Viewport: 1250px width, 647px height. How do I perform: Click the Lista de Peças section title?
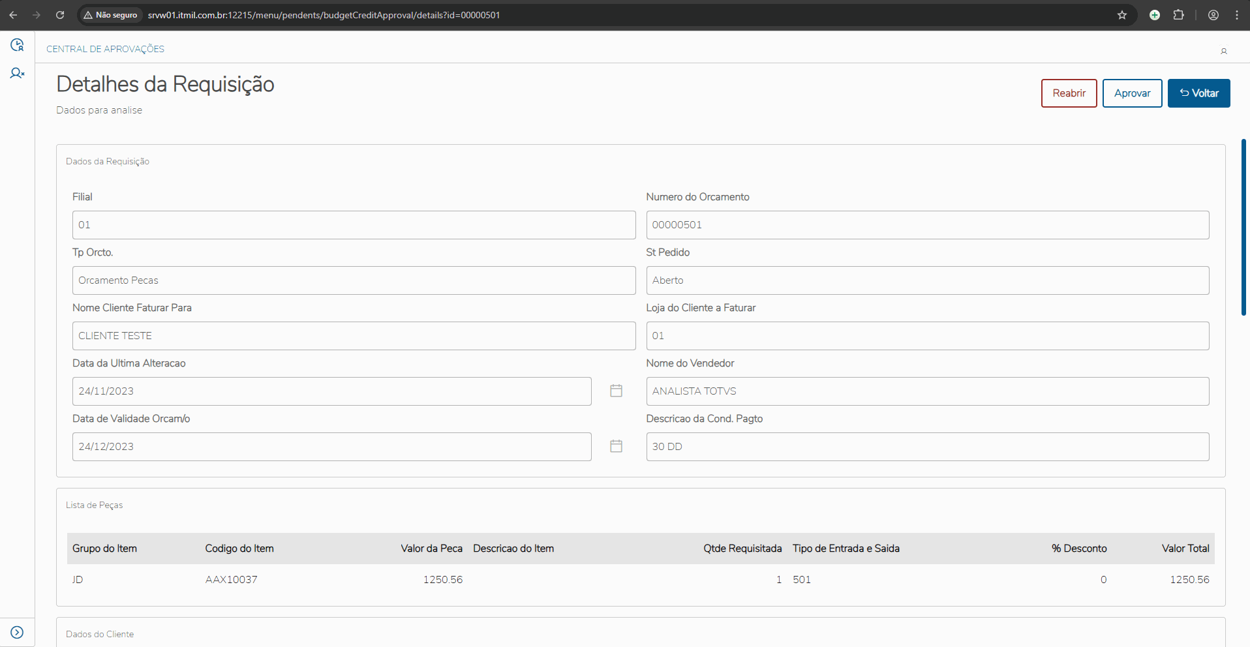94,505
